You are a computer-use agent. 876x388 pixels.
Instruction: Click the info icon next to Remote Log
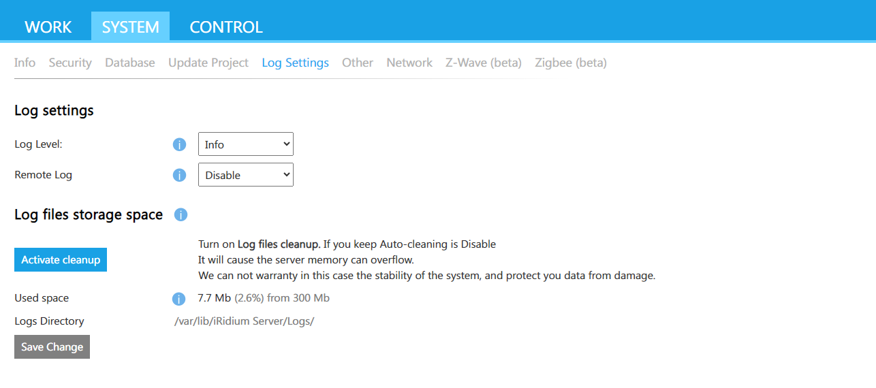click(179, 175)
